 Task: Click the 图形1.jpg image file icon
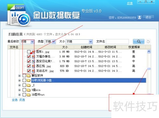(x=33, y=52)
